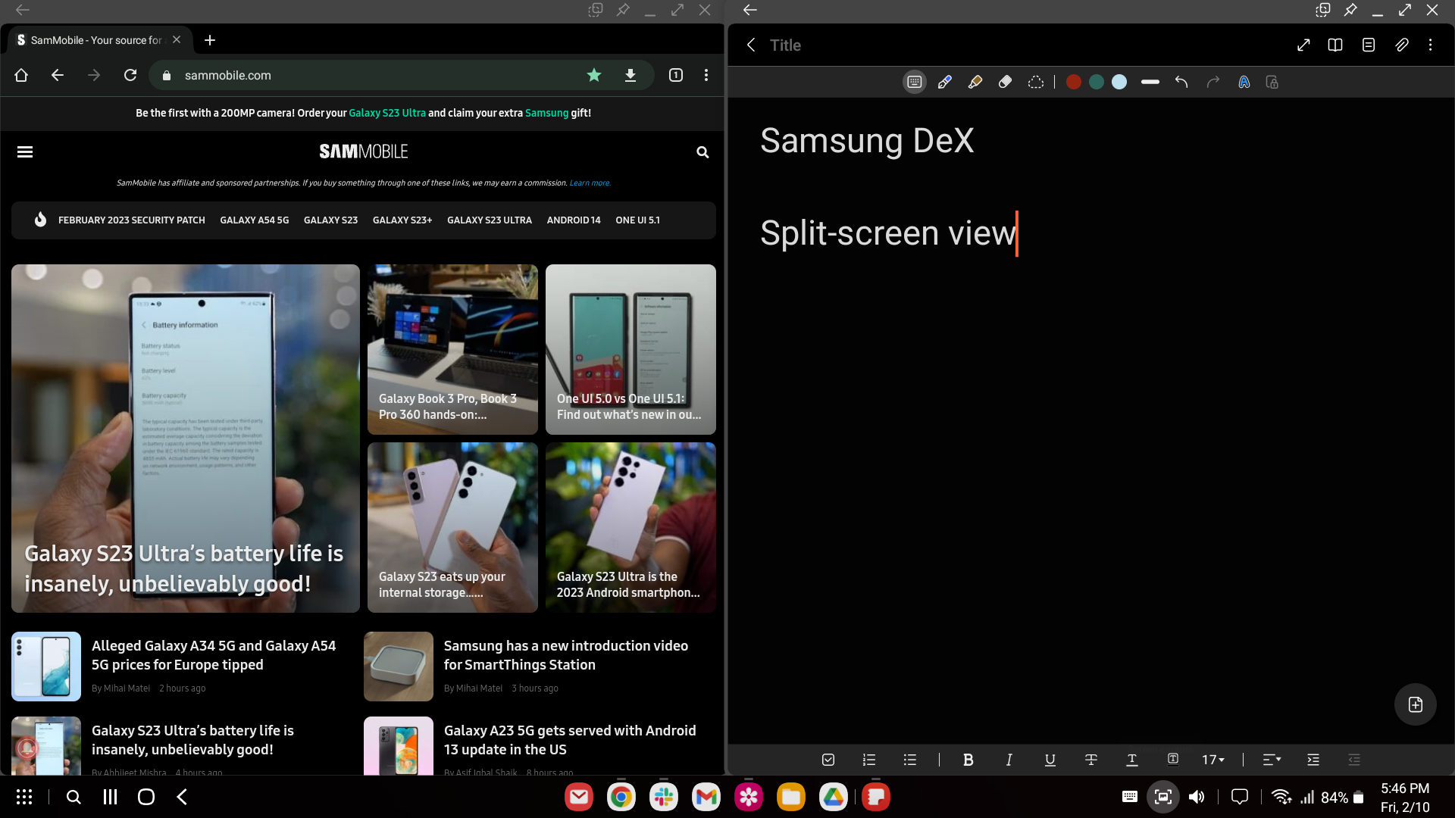The image size is (1455, 818).
Task: Click the Learn more link
Action: [590, 183]
